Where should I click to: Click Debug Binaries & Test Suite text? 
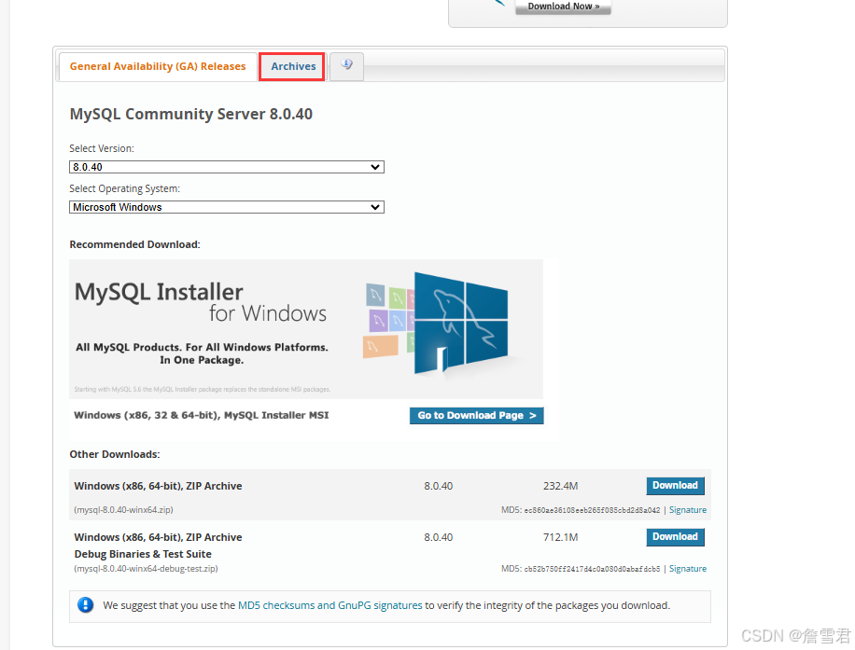tap(143, 554)
